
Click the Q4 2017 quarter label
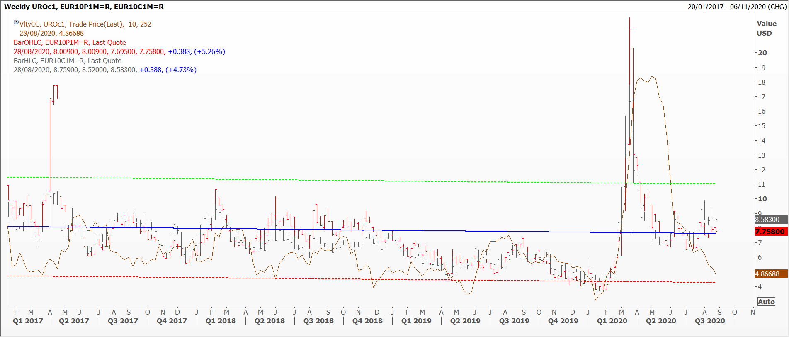172,321
